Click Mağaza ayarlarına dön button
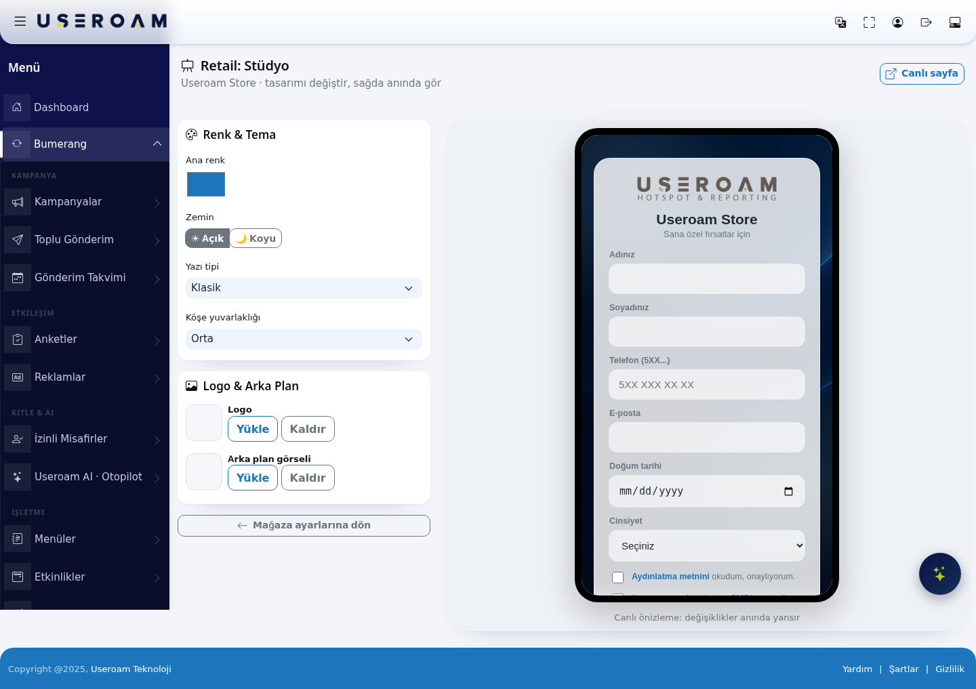The height and width of the screenshot is (689, 976). click(x=304, y=526)
